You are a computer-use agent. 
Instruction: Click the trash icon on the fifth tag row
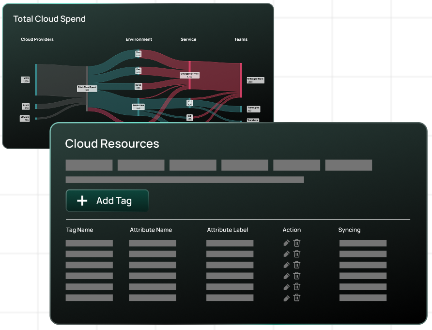[296, 286]
